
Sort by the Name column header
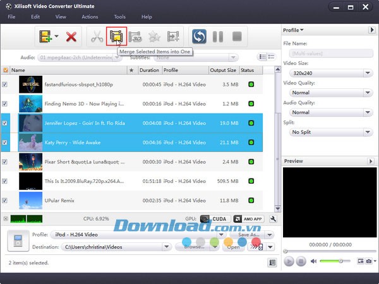coord(69,70)
